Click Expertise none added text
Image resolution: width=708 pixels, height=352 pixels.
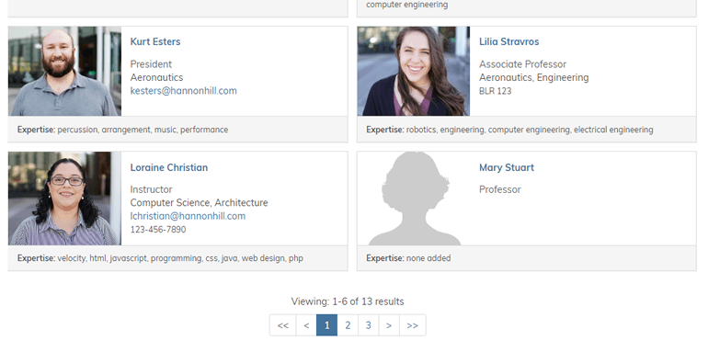point(408,258)
